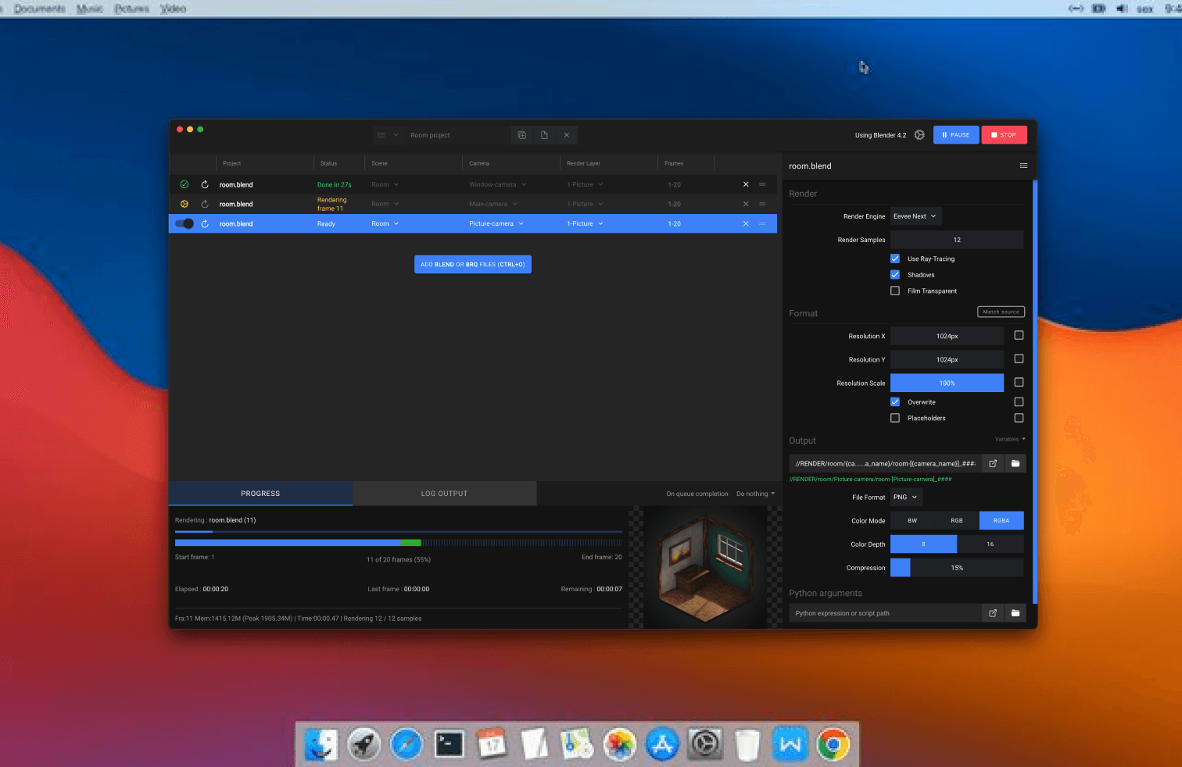This screenshot has width=1182, height=767.
Task: Toggle the enable switch on the Ready room.blend row
Action: [184, 223]
